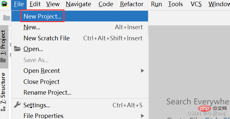230x119 pixels.
Task: Open the Navigate menu
Action: [78, 4]
